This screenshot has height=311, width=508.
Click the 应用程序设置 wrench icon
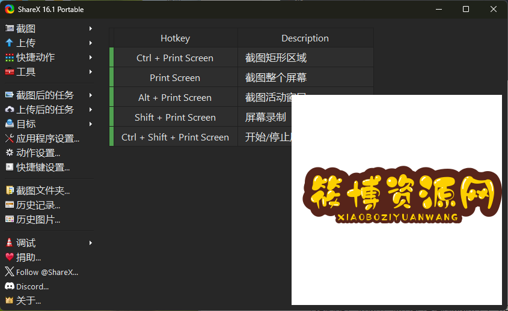click(10, 138)
